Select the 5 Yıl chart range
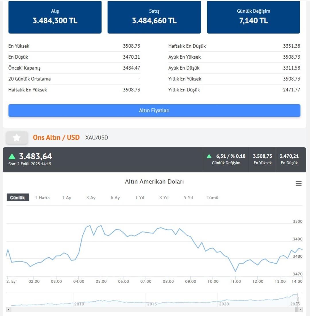The image size is (310, 316). click(188, 198)
